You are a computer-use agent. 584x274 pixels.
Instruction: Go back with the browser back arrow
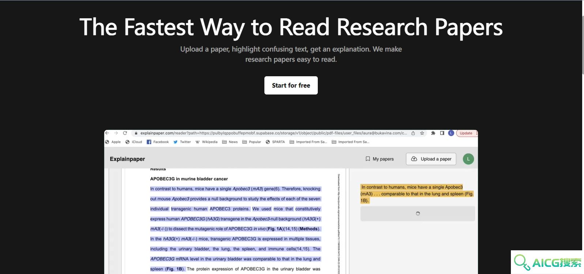point(107,133)
